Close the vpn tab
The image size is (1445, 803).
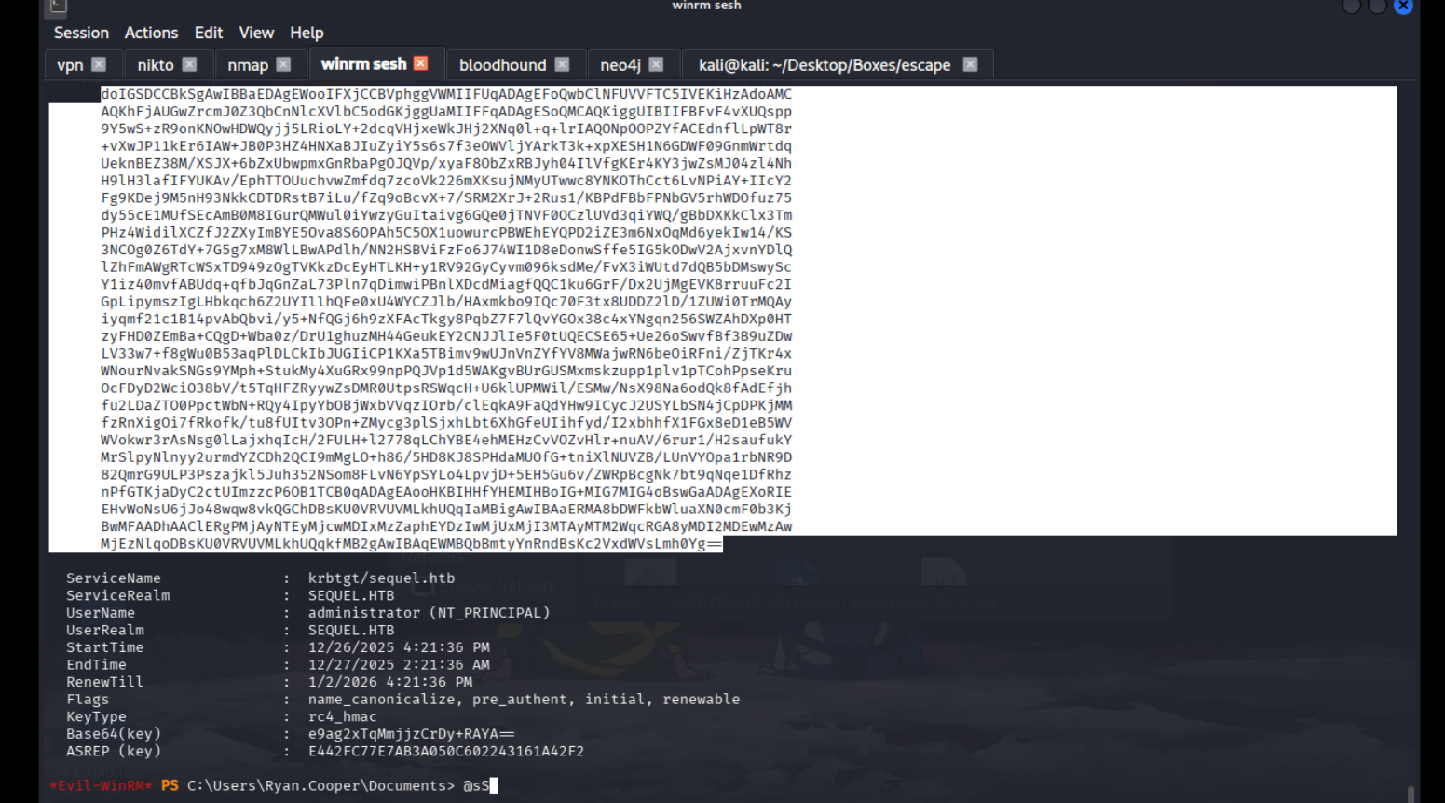click(99, 64)
